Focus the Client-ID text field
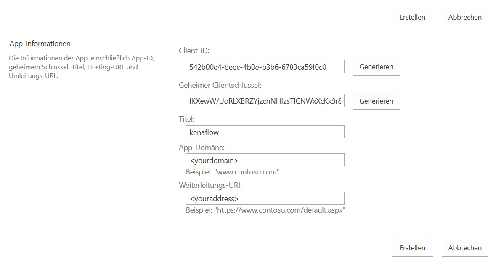 [x=265, y=67]
